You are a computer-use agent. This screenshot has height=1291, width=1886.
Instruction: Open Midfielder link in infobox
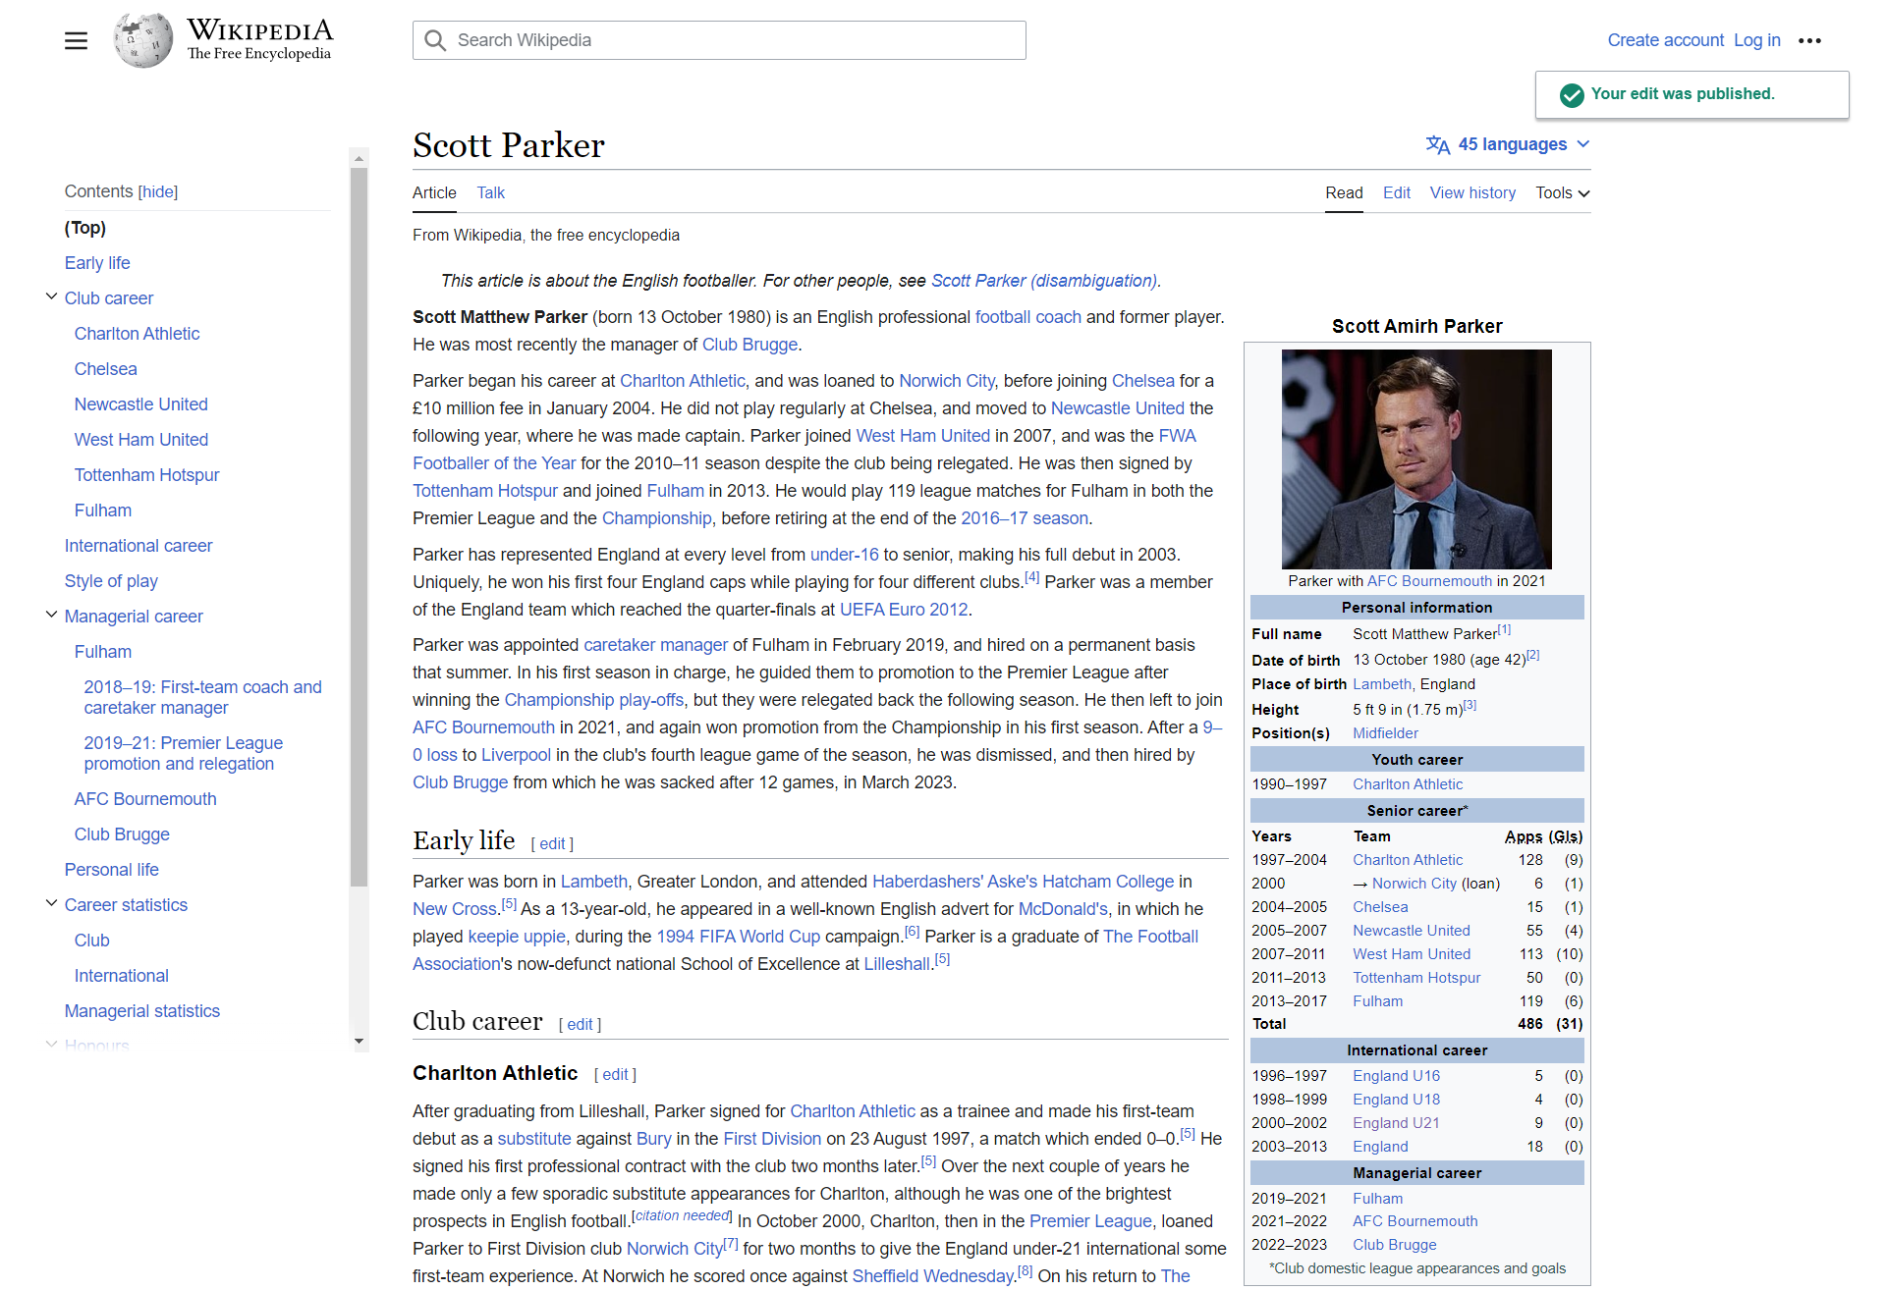[x=1385, y=733]
